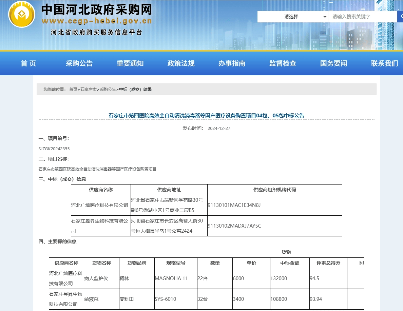Select the publish date 2024-12-27
The height and width of the screenshot is (311, 403).
coord(219,128)
